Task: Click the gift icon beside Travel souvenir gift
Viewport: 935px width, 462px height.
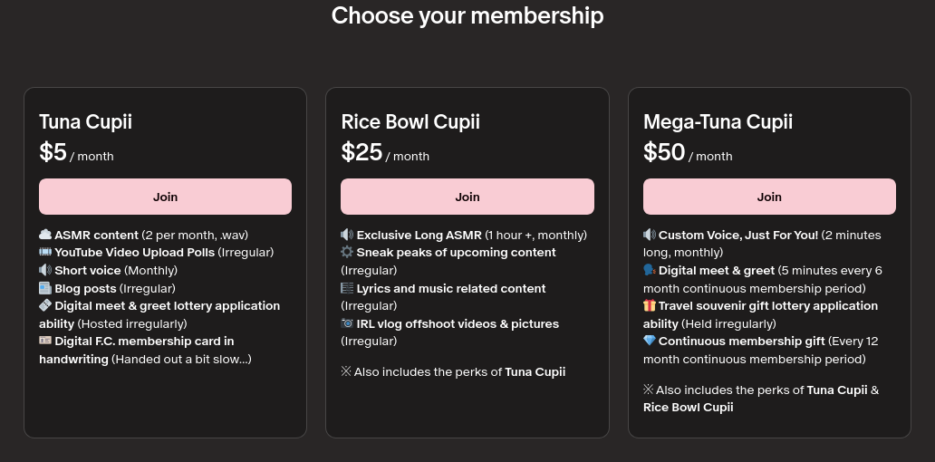Action: 650,306
